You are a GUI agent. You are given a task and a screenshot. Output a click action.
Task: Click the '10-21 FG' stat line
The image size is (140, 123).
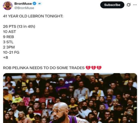coord(11,52)
